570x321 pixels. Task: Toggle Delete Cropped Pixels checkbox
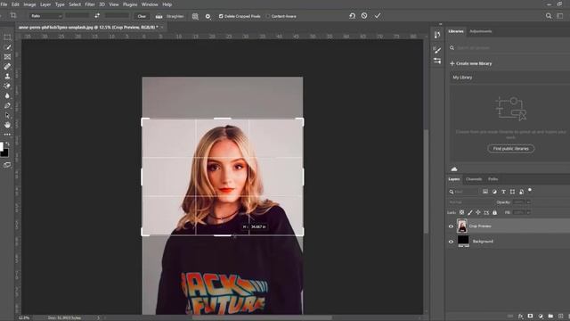coord(221,16)
